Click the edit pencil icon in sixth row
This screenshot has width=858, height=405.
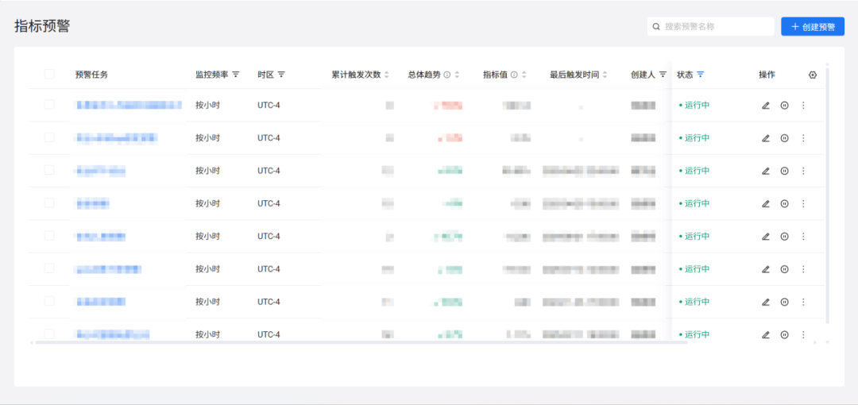[766, 270]
